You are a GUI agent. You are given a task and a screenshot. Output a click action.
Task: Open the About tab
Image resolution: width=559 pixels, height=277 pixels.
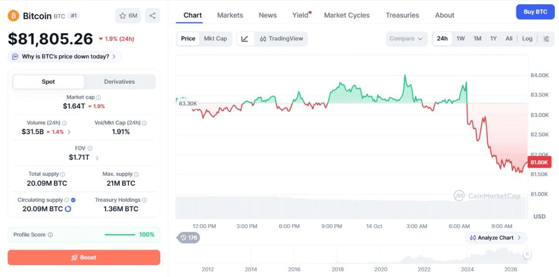(x=445, y=15)
